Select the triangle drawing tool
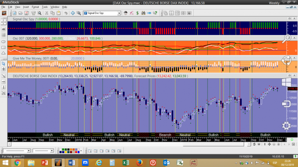Image resolution: width=298 pixels, height=167 pixels. pyautogui.click(x=3, y=53)
